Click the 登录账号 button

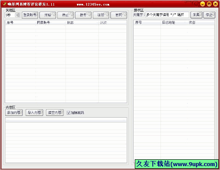30,15
